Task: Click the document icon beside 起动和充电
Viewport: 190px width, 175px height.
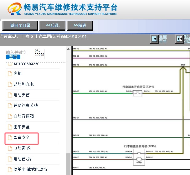Action: (10, 84)
